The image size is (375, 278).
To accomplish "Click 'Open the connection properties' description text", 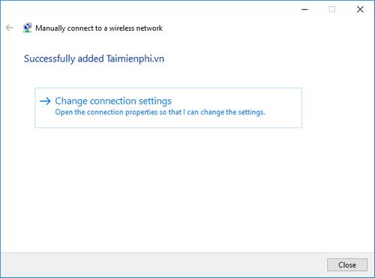I will (x=160, y=112).
